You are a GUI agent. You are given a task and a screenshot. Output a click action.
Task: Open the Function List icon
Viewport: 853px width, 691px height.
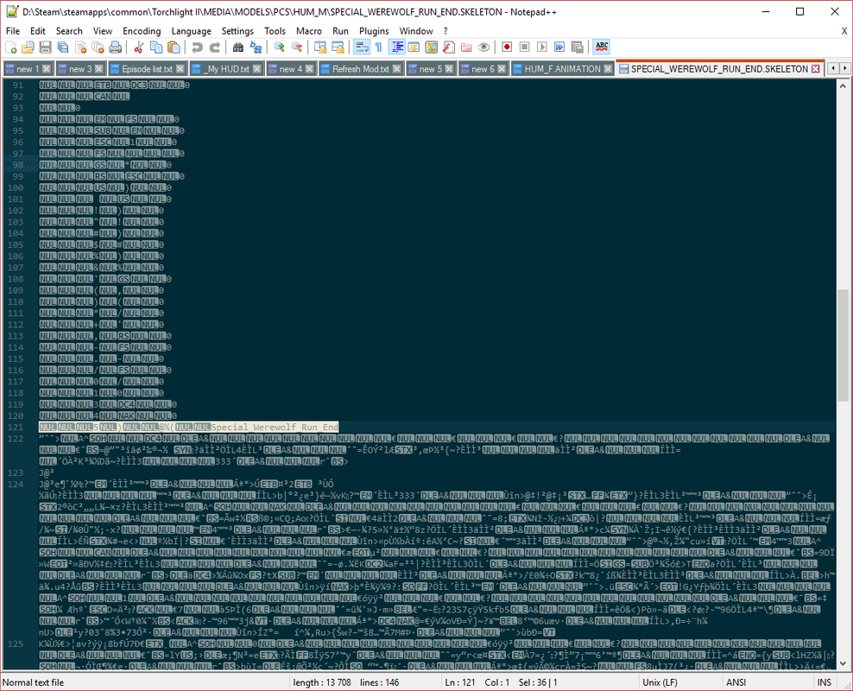pos(448,48)
